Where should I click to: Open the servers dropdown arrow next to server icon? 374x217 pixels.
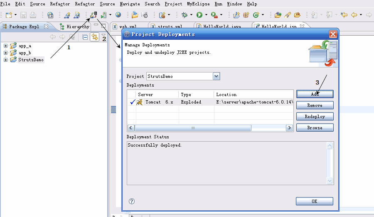(110, 15)
